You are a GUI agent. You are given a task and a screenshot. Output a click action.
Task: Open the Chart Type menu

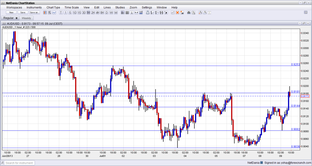pos(53,7)
